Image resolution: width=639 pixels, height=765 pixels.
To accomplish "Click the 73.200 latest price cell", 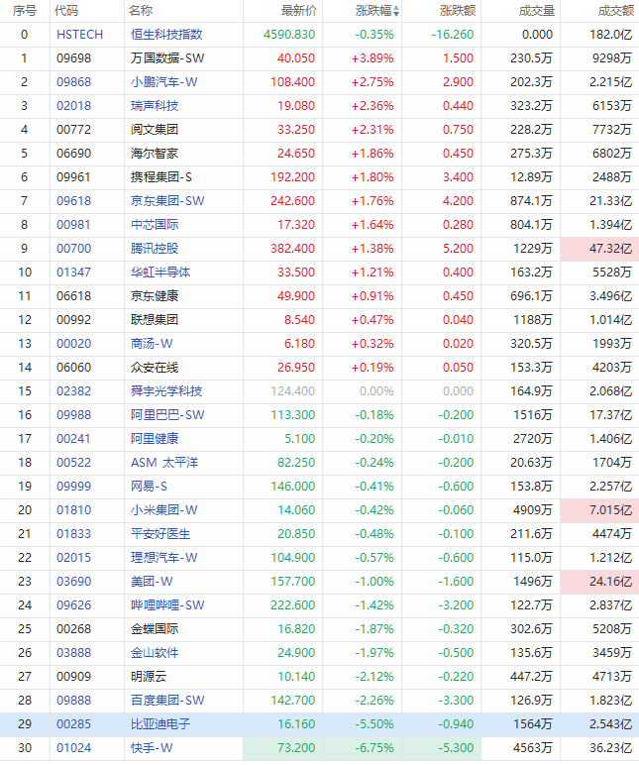I will (283, 748).
